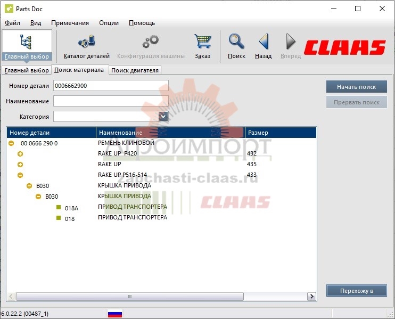395x319 pixels.
Task: Click the Номер детали input field
Action: tap(111, 86)
